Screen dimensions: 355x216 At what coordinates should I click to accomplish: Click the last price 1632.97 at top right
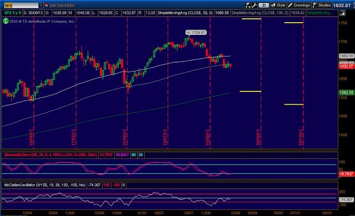342,6
